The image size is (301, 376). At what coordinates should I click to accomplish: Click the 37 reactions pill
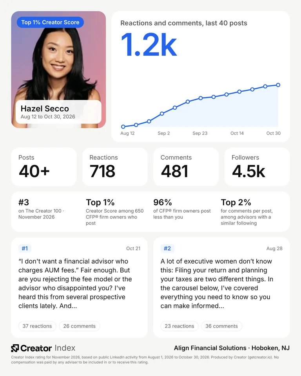[37, 326]
